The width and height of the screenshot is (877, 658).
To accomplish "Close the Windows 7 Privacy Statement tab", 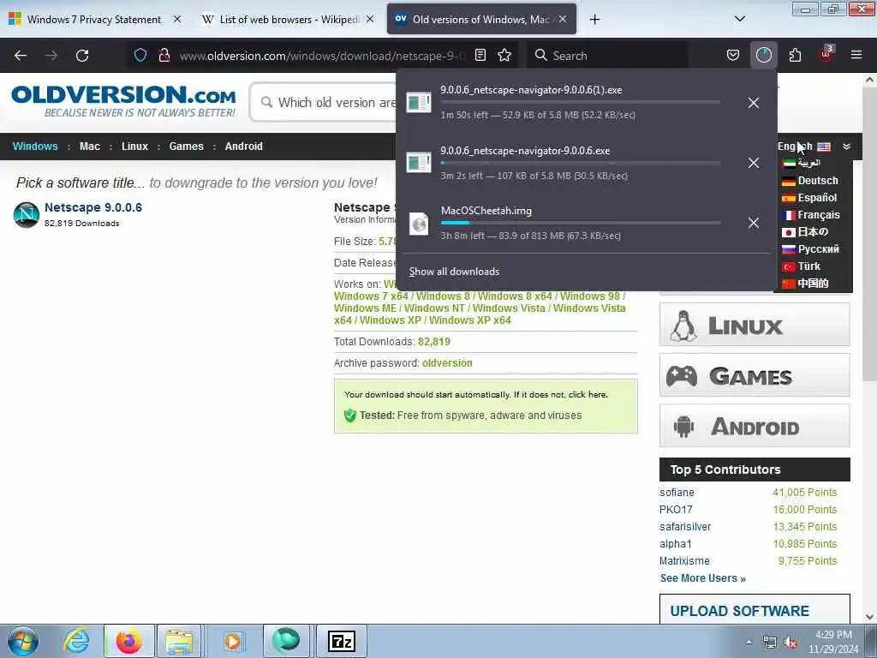I will click(x=177, y=19).
